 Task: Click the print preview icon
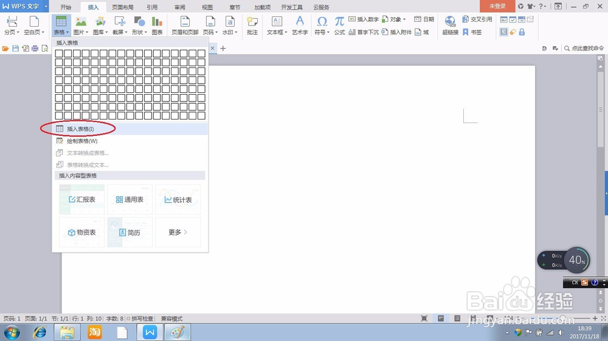pos(44,49)
